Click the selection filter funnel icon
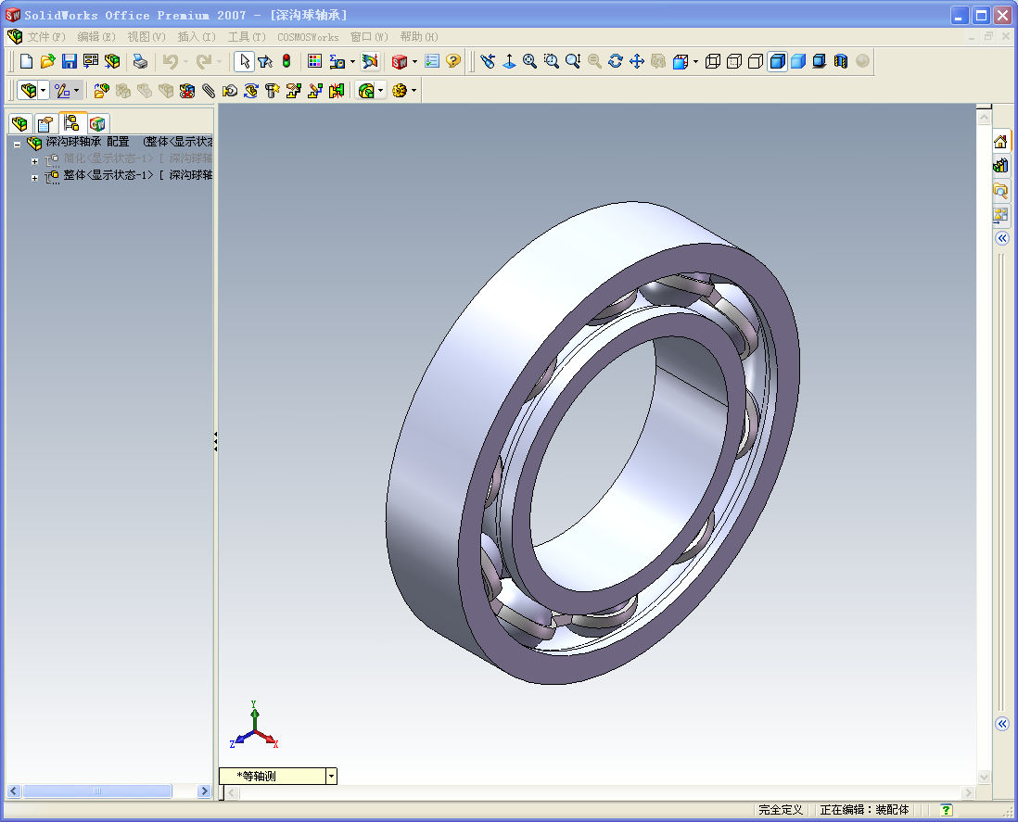This screenshot has height=822, width=1018. click(265, 62)
